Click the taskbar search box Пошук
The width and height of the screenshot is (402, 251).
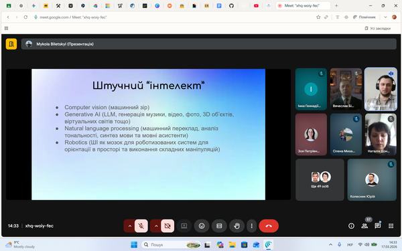pyautogui.click(x=172, y=245)
